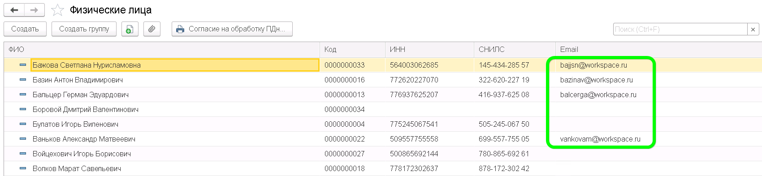This screenshot has width=762, height=176.
Task: Open attached files paperclip icon
Action: click(152, 29)
